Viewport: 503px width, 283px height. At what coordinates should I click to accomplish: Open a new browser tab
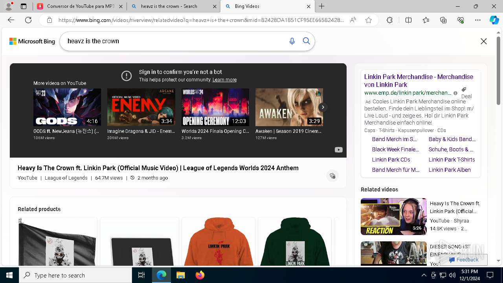(x=322, y=6)
